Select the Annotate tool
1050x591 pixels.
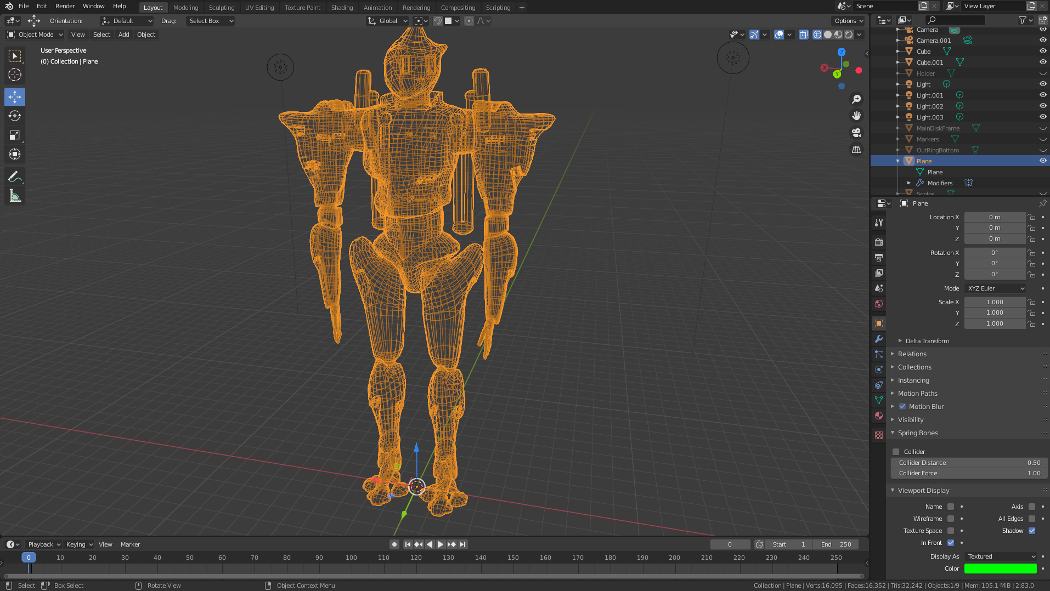[x=15, y=177]
